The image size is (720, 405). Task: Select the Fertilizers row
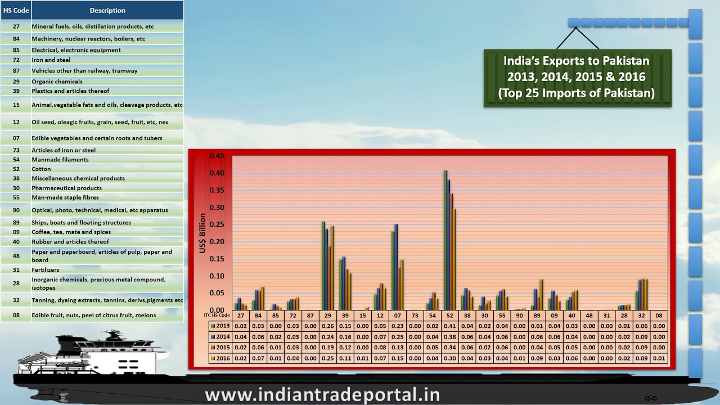coord(92,270)
